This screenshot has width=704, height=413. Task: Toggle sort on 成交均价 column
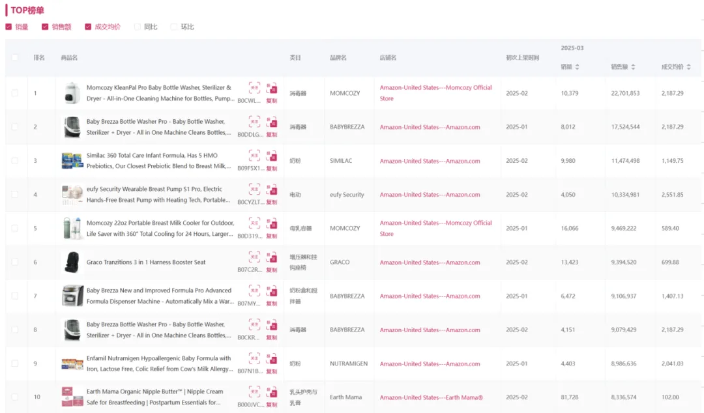(688, 67)
